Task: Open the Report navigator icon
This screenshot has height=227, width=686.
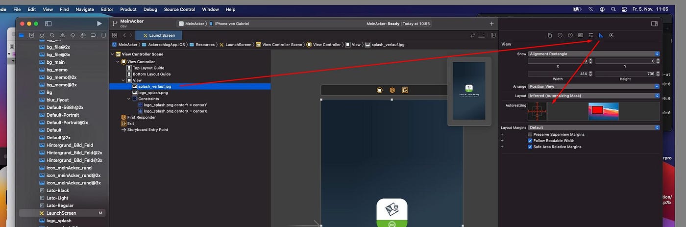Action: tap(103, 35)
